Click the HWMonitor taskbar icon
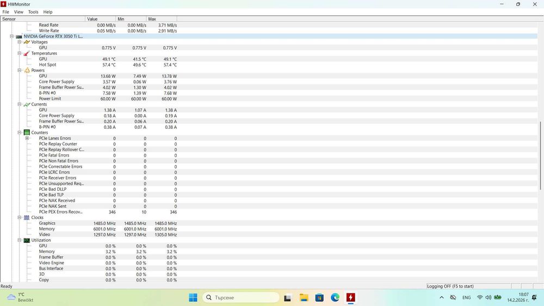The height and width of the screenshot is (306, 544). pyautogui.click(x=351, y=297)
